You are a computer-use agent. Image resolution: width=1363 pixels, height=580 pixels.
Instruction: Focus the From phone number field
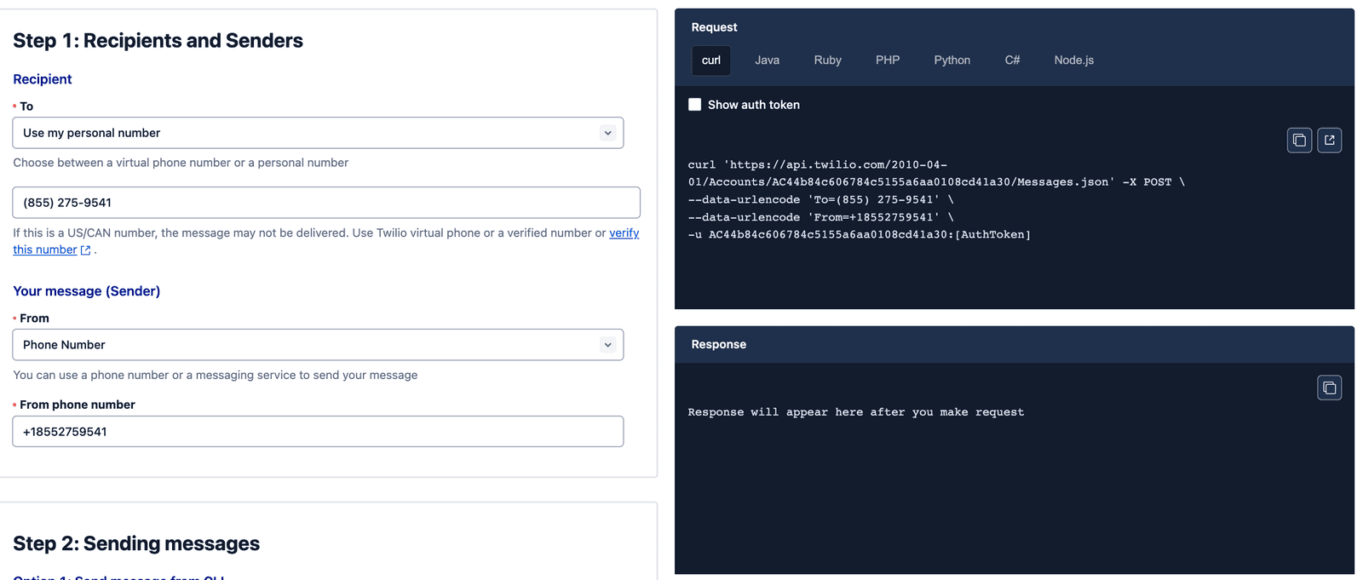[318, 432]
